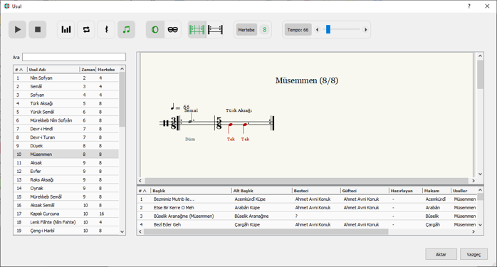
Task: Select the green circle view icon
Action: point(155,29)
